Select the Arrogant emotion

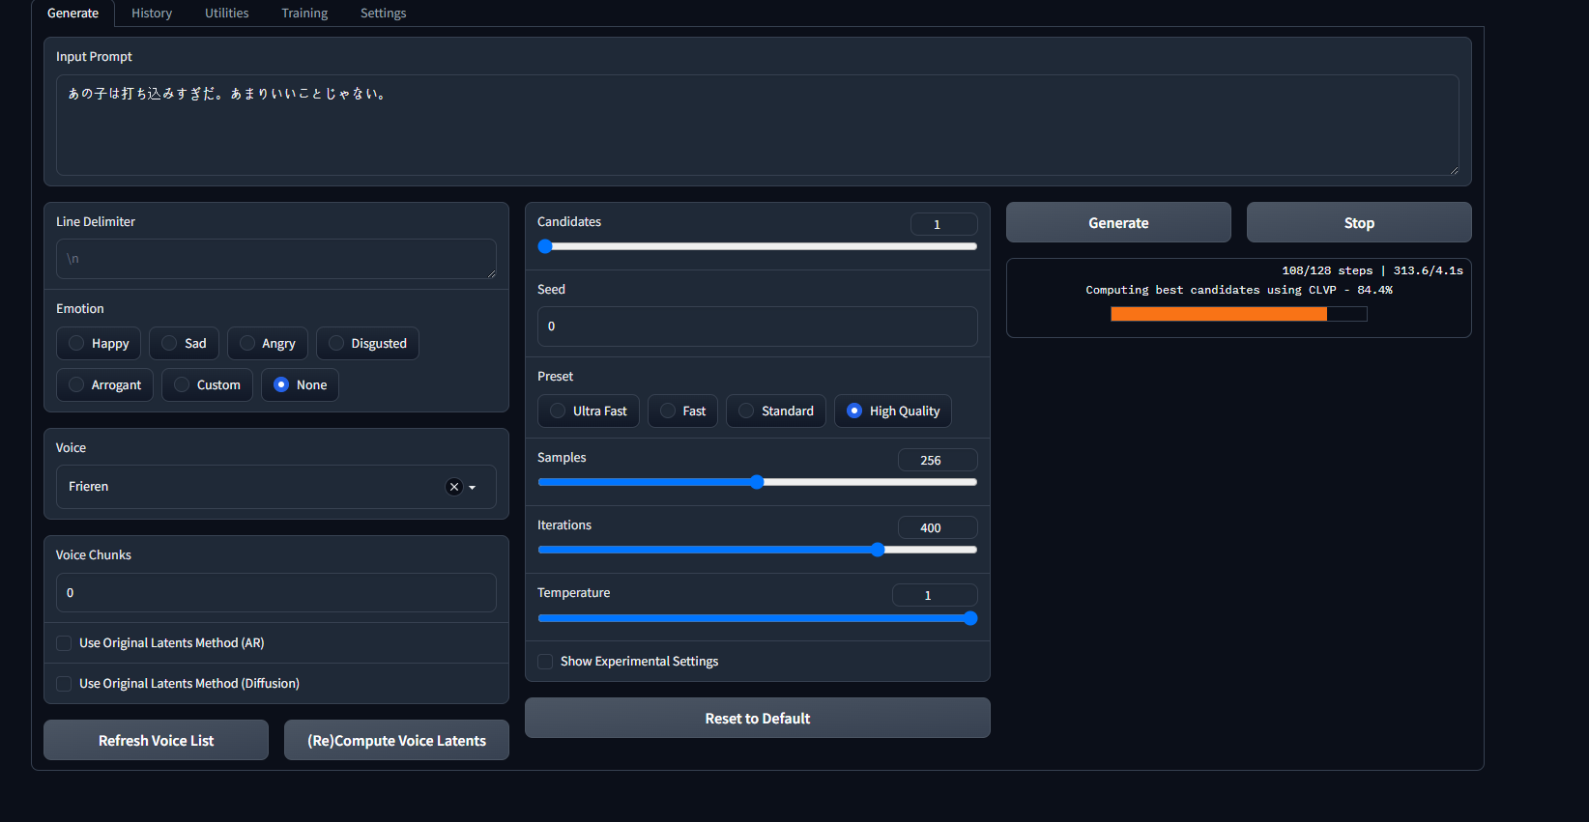point(104,385)
